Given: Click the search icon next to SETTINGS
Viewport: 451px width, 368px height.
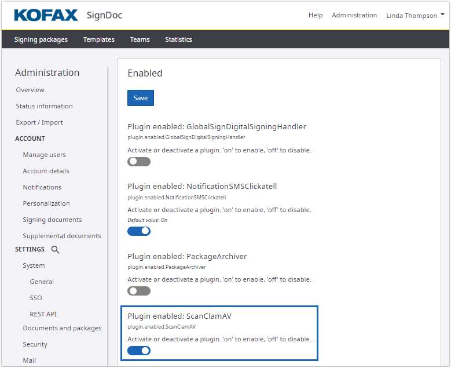Looking at the screenshot, I should click(55, 250).
